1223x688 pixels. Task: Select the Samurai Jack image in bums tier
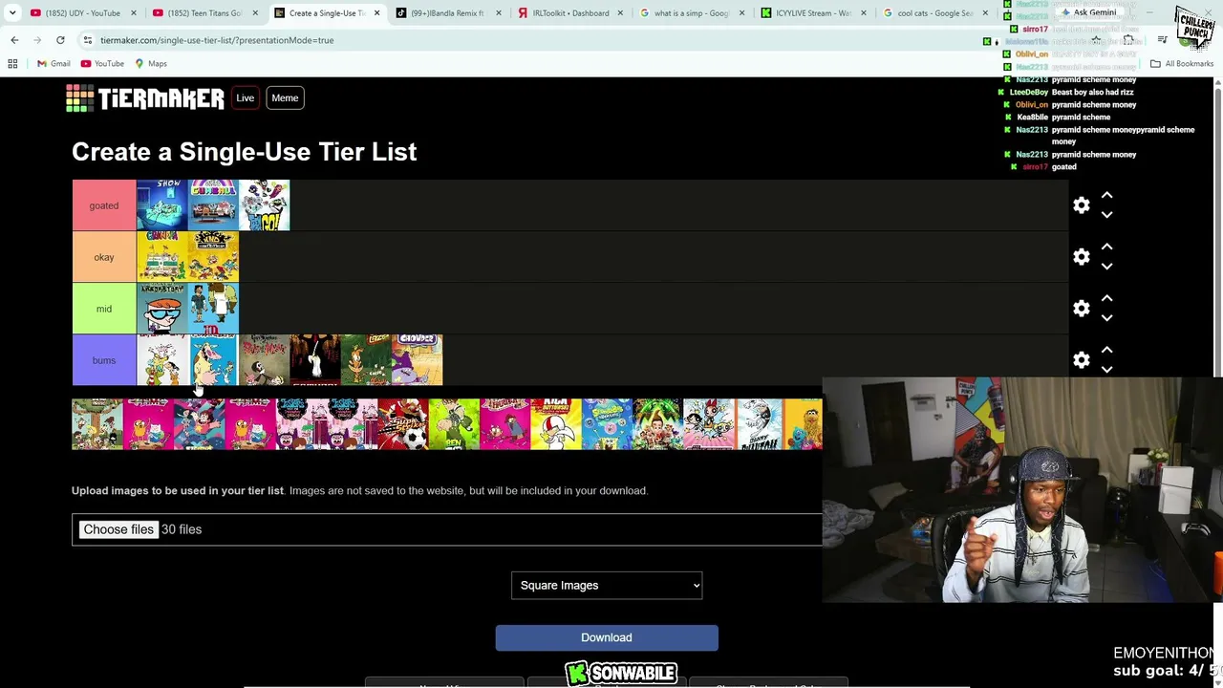click(x=315, y=360)
